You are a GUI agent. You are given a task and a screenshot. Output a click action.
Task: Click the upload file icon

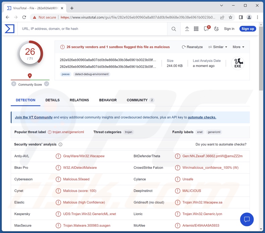coord(187,29)
